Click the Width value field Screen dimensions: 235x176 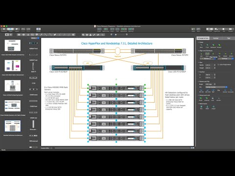click(x=210, y=65)
